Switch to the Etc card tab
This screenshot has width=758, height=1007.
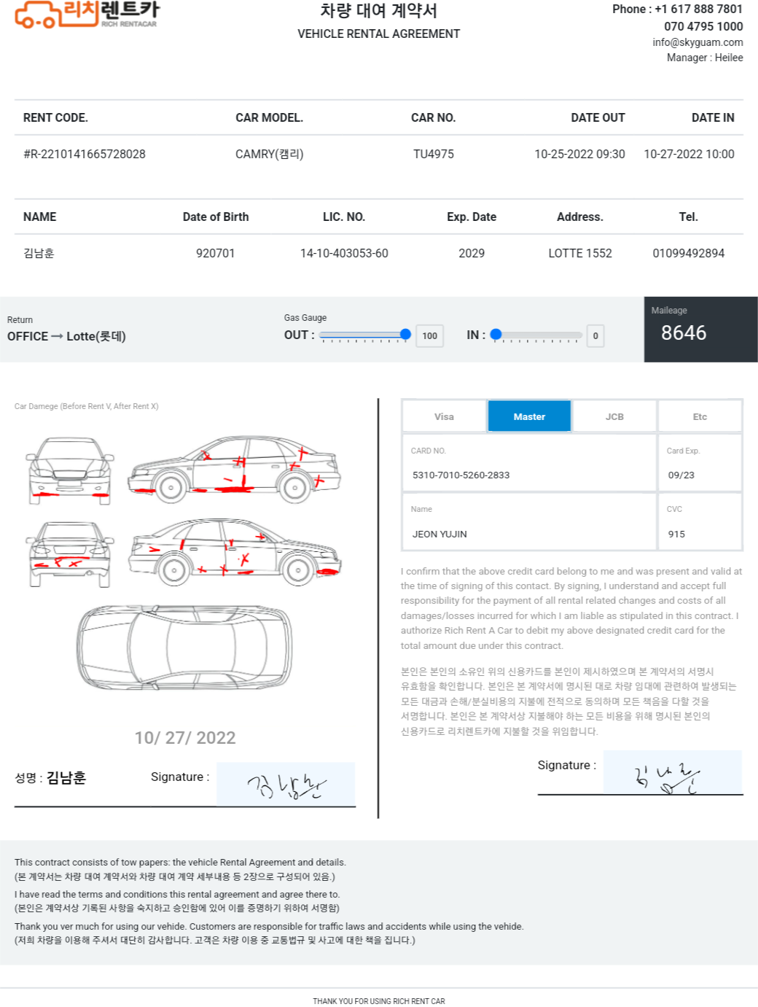[700, 416]
